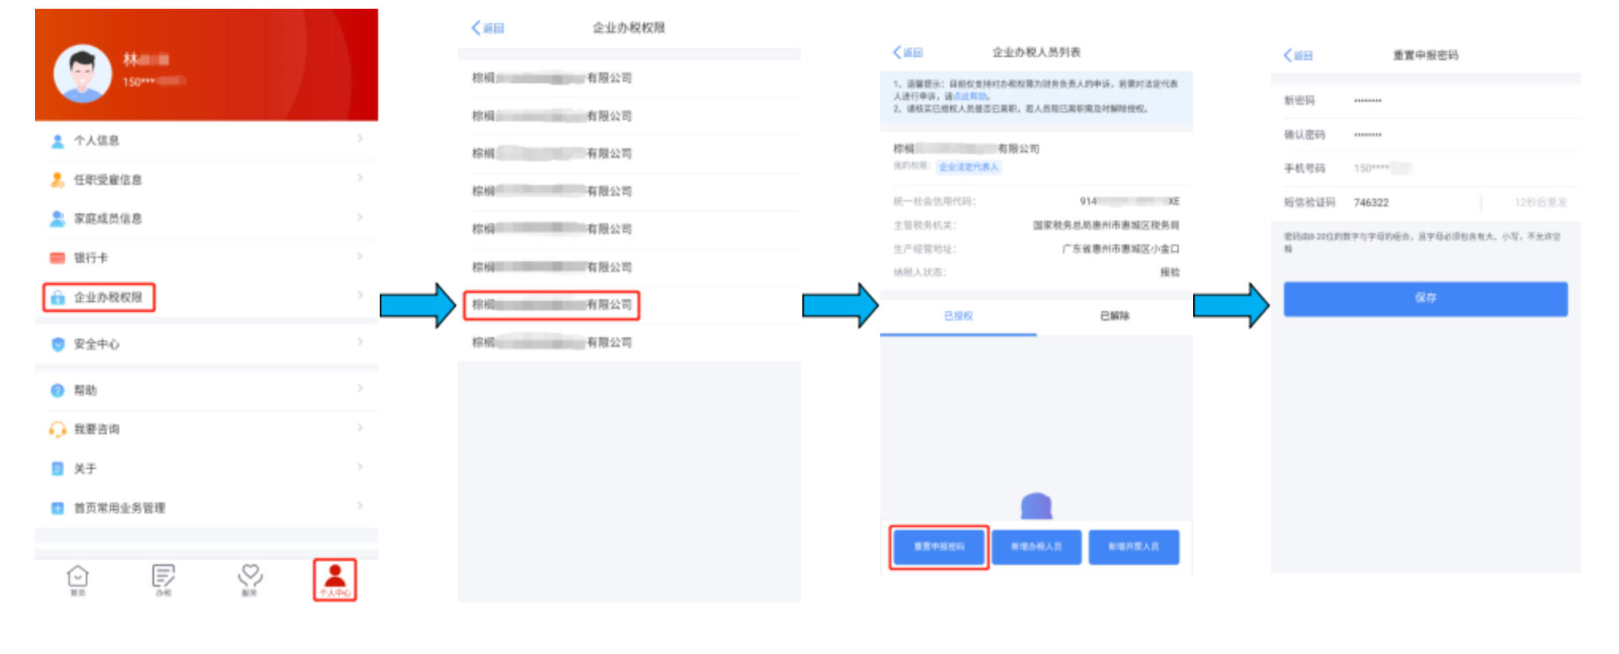Image resolution: width=1619 pixels, height=654 pixels.
Task: Tap the 企业办税权限 lock icon
Action: [57, 298]
